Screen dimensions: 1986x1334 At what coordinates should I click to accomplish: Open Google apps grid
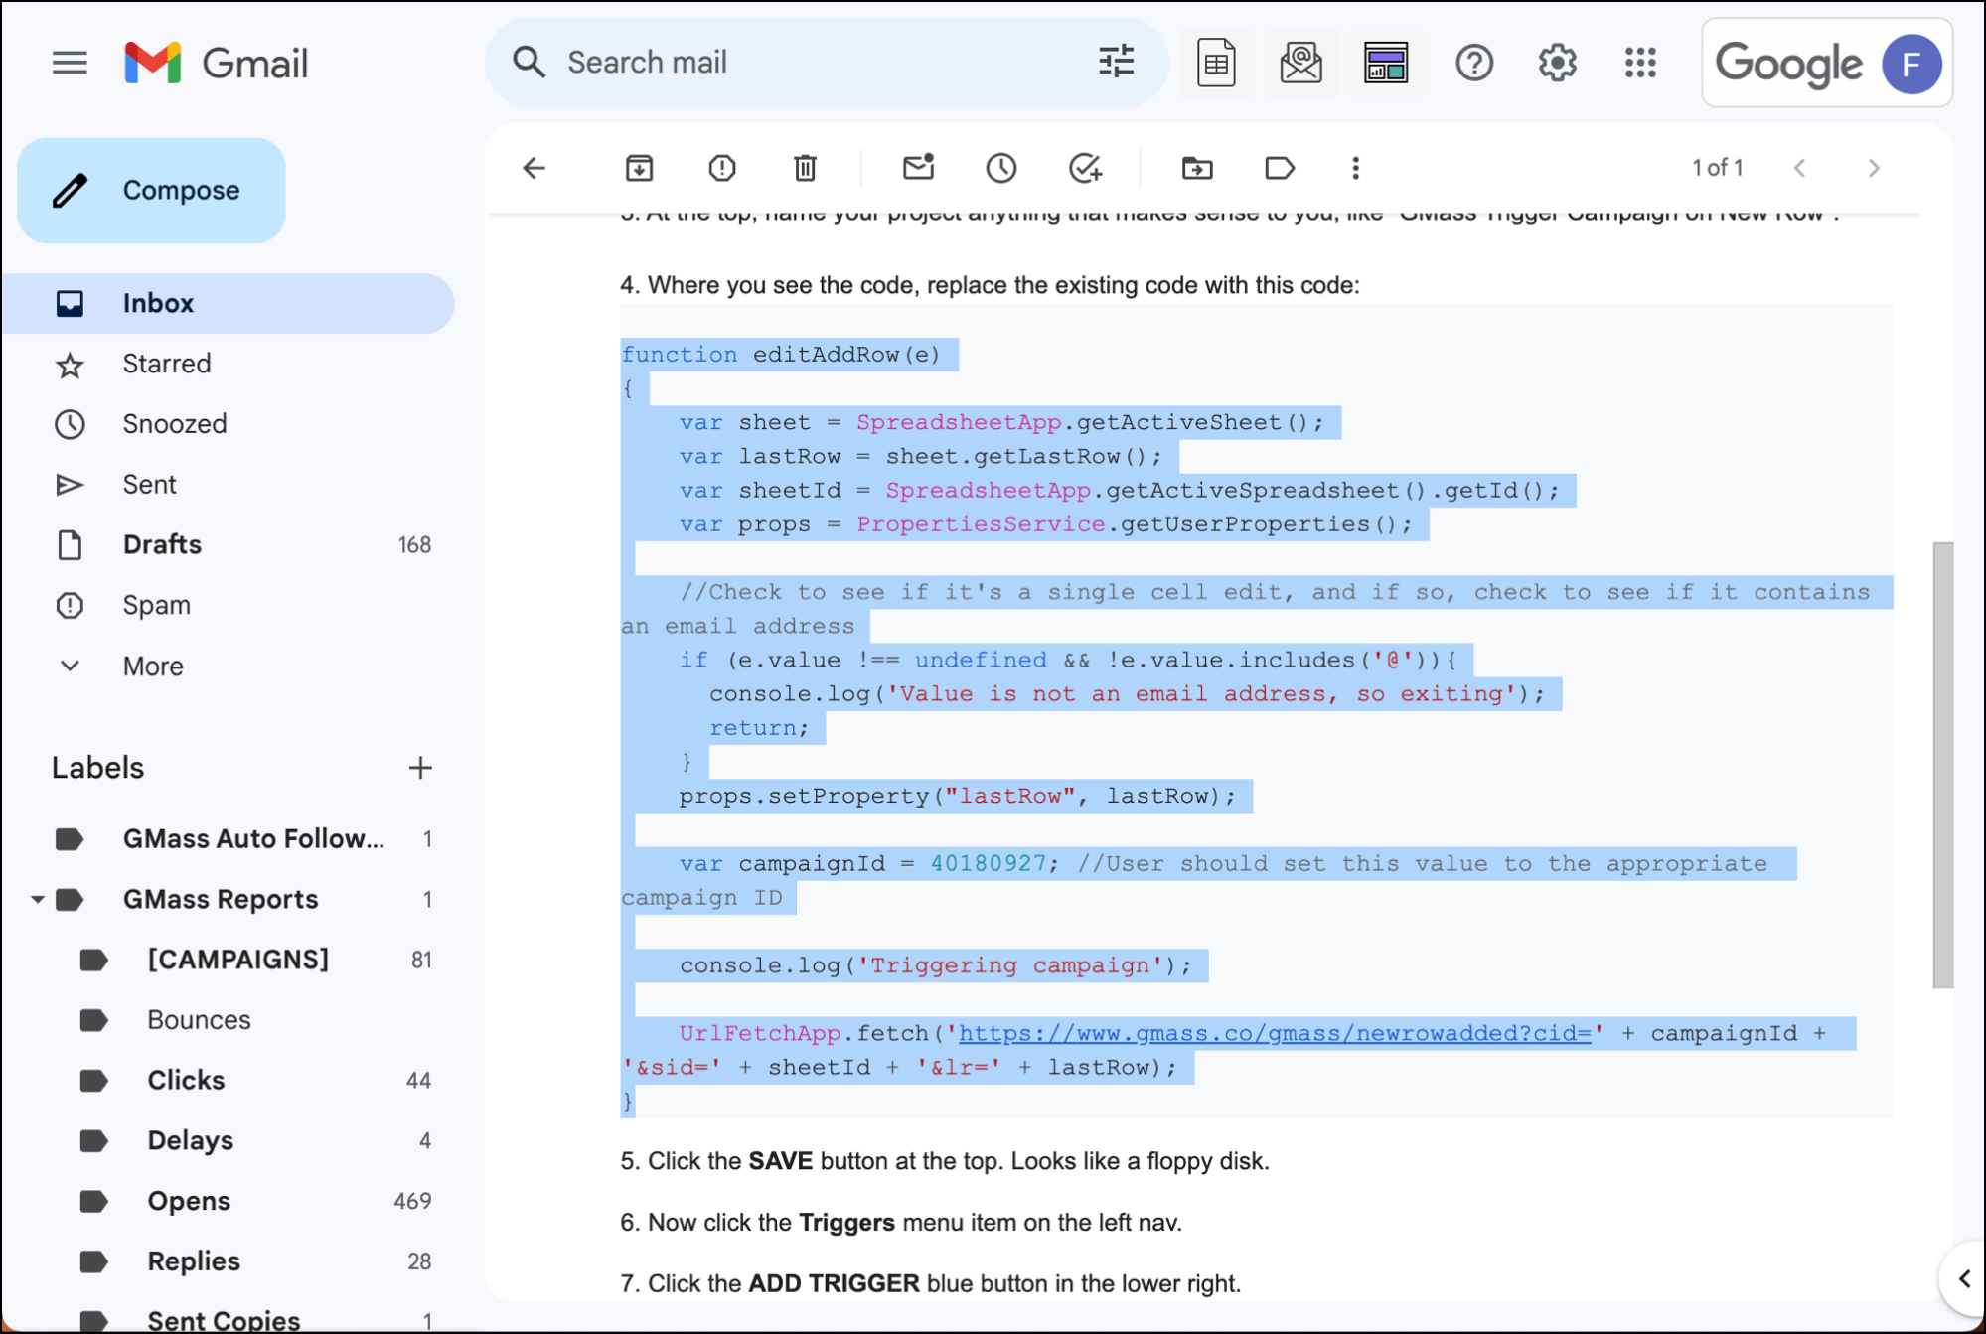(x=1640, y=64)
